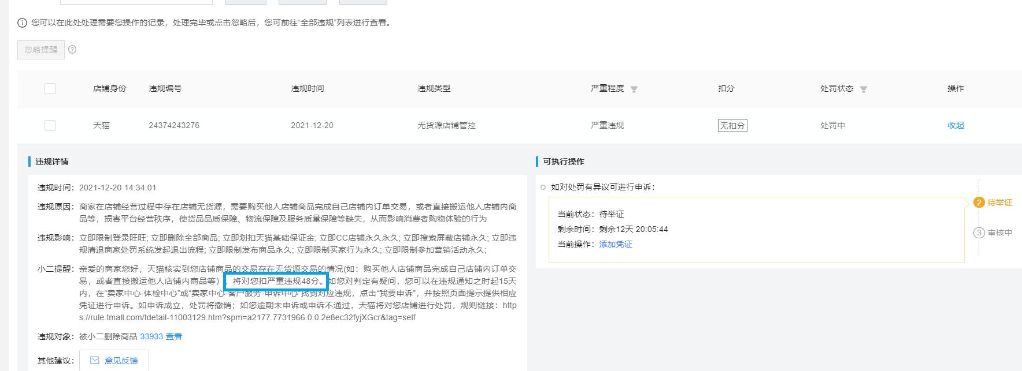
Task: Click violation number 24374243276
Action: 174,125
